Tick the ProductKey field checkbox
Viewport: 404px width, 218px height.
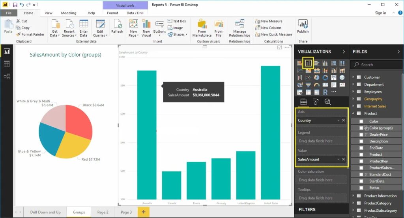click(361, 161)
